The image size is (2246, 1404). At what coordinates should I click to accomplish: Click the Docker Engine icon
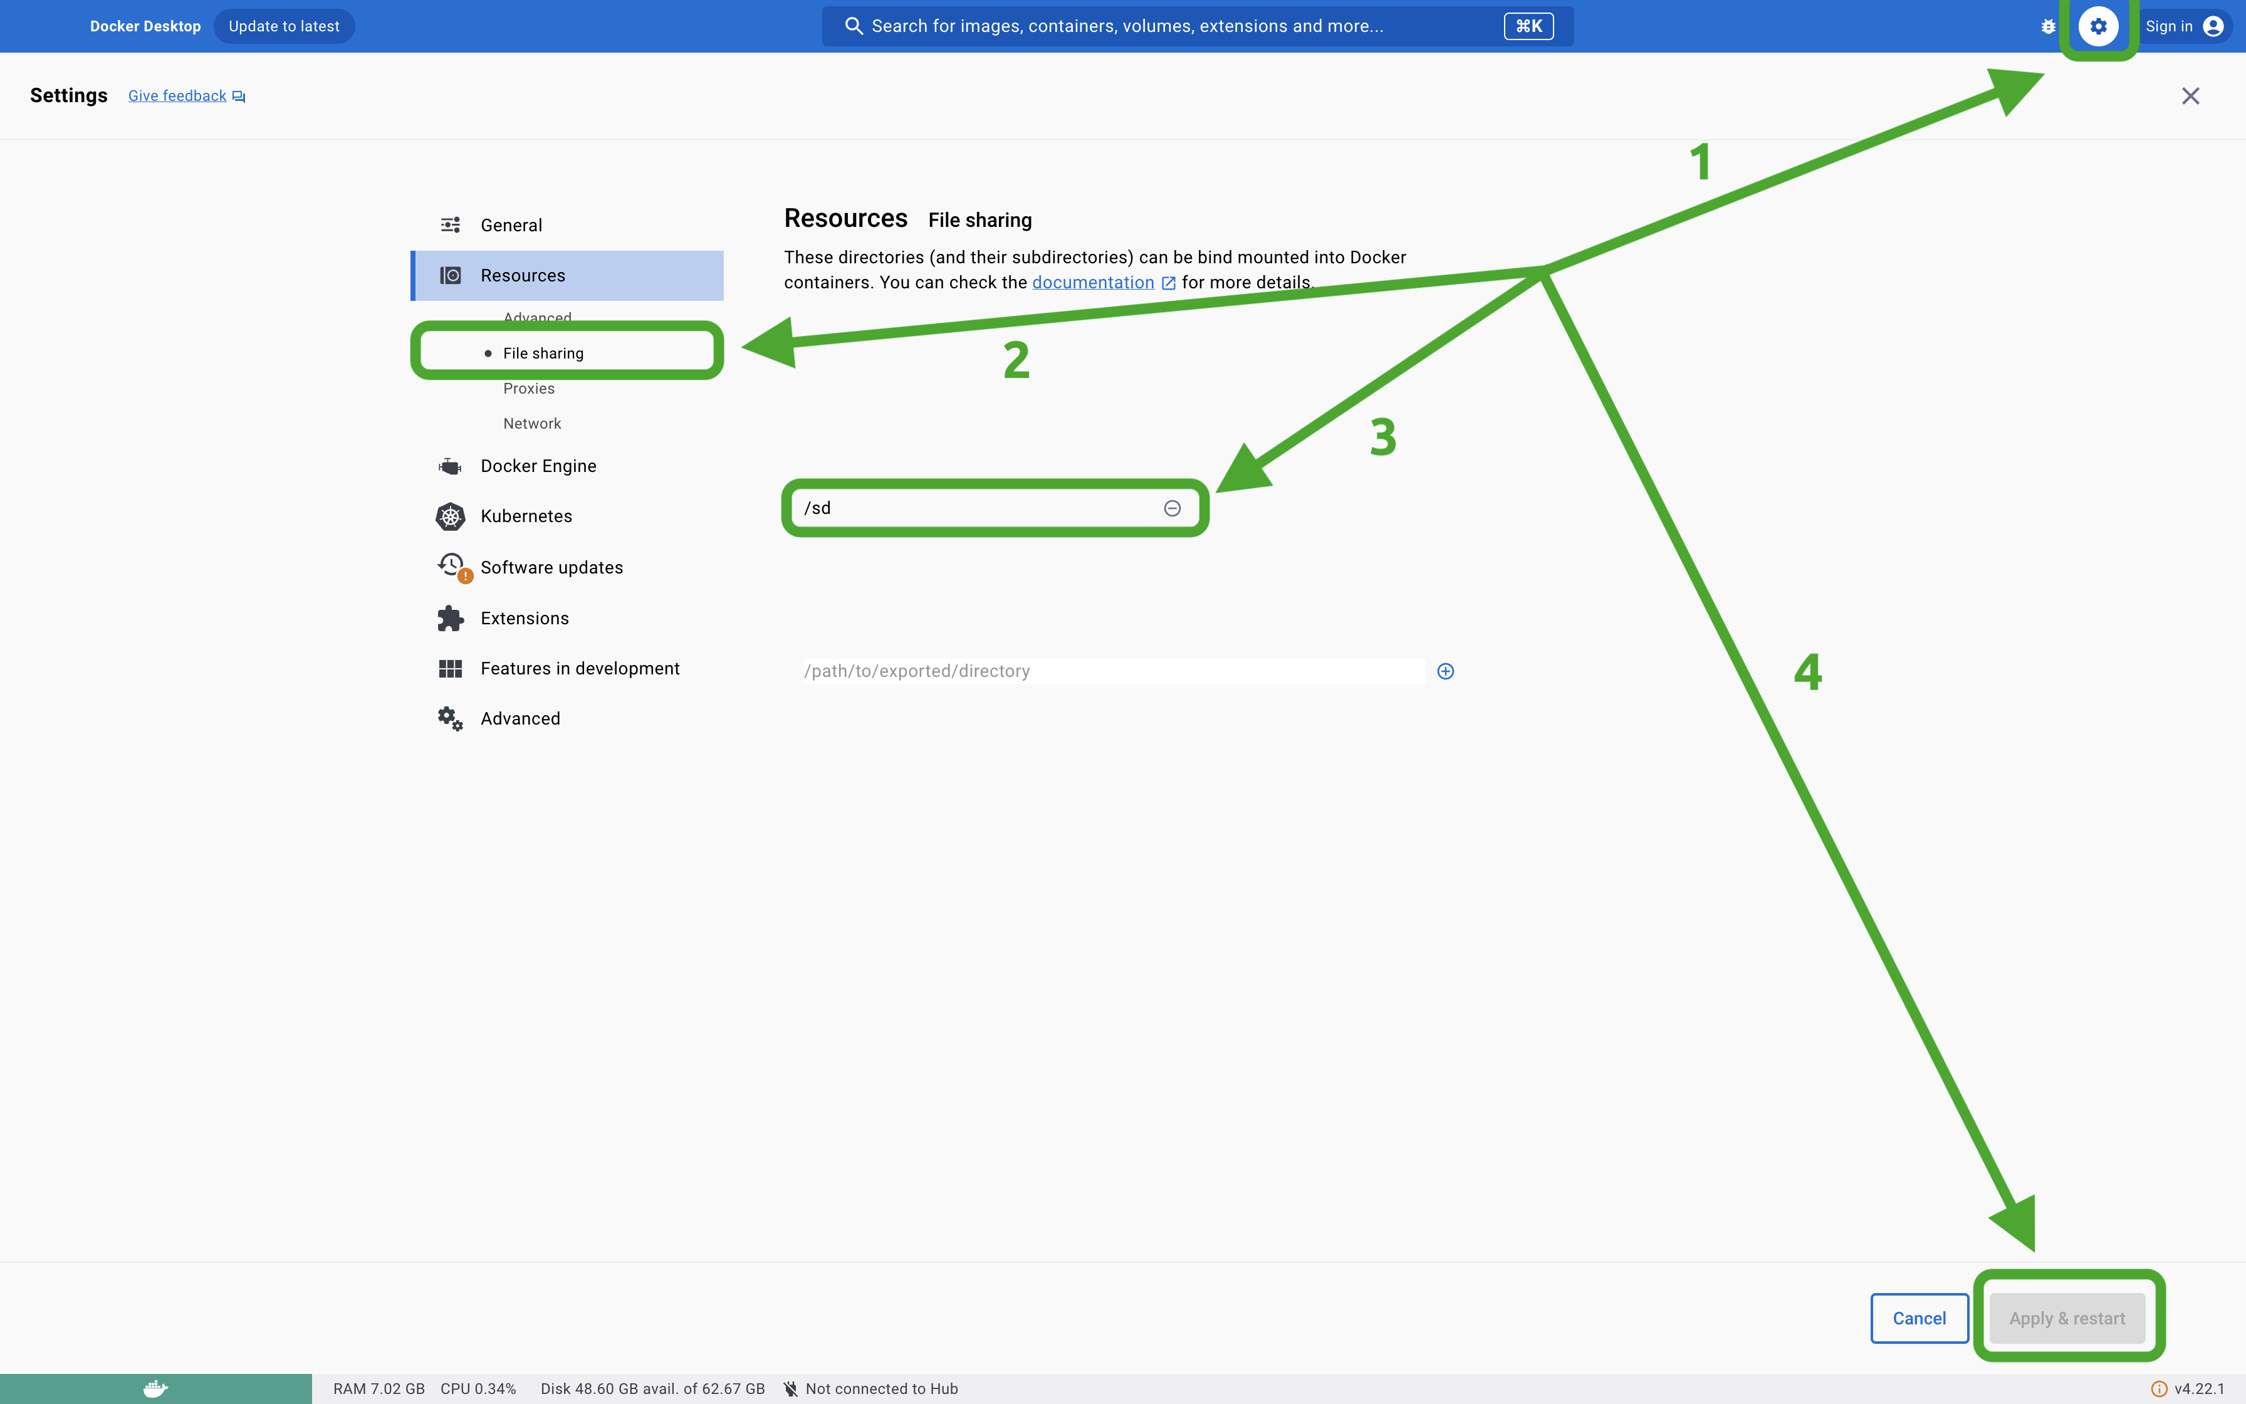pyautogui.click(x=450, y=466)
